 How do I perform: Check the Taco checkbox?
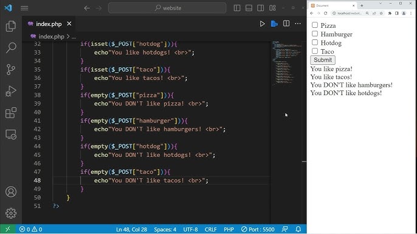(315, 51)
